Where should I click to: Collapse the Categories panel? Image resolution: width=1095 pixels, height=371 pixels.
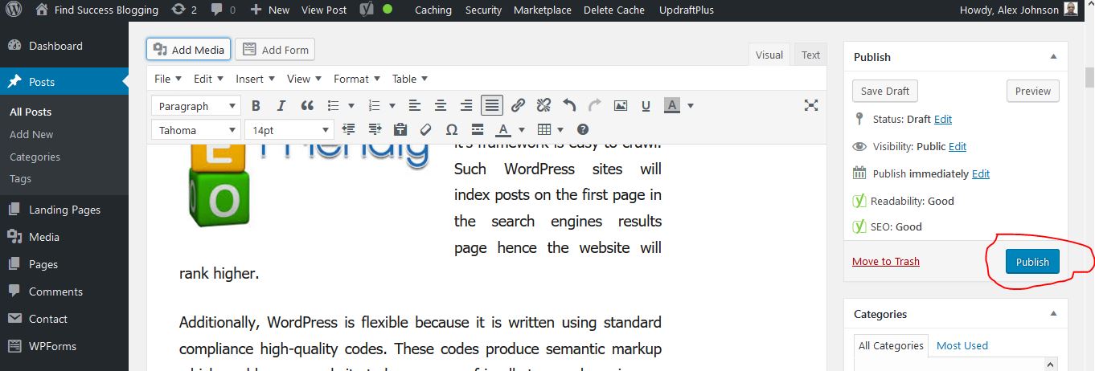click(1053, 314)
